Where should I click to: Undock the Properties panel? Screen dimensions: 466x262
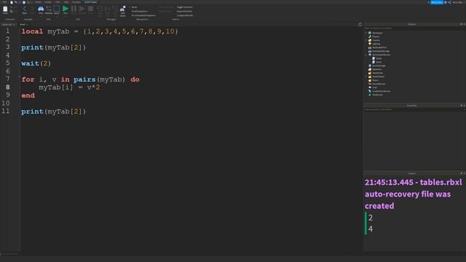point(461,106)
